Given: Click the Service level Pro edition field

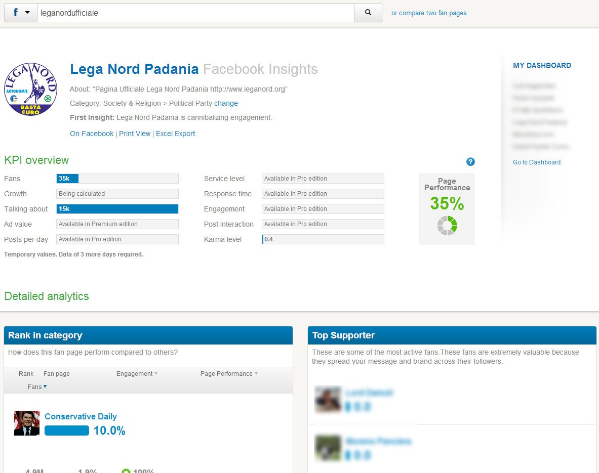Looking at the screenshot, I should [323, 178].
